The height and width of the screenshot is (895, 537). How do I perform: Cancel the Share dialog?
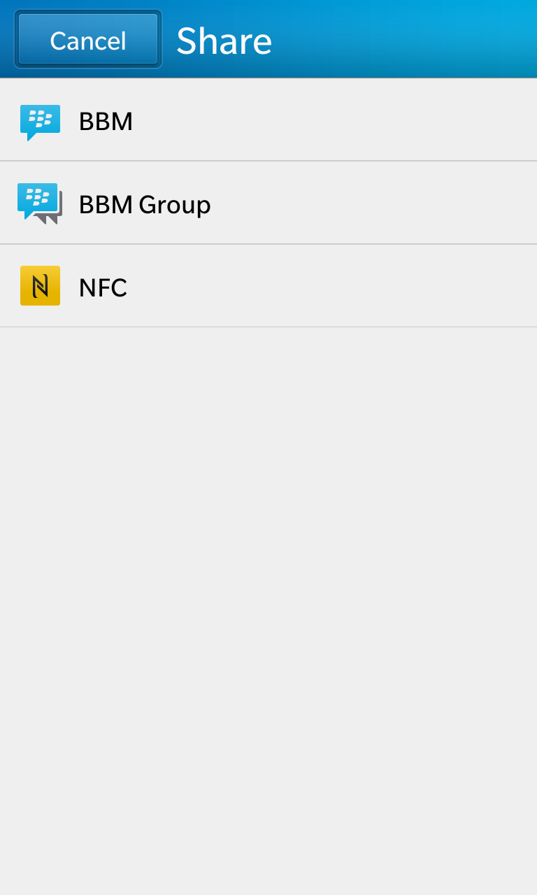(88, 39)
